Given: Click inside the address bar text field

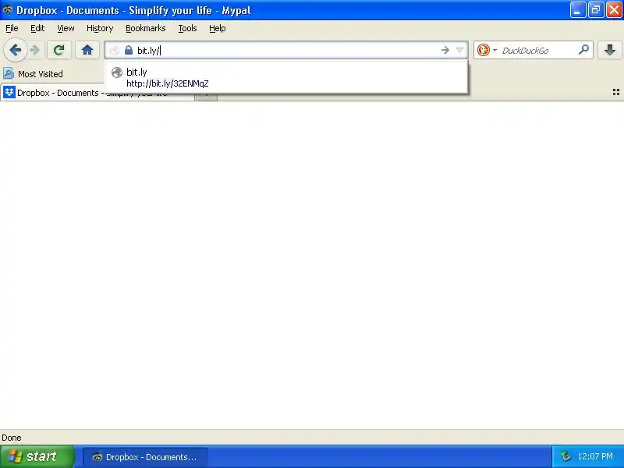Looking at the screenshot, I should [286, 50].
